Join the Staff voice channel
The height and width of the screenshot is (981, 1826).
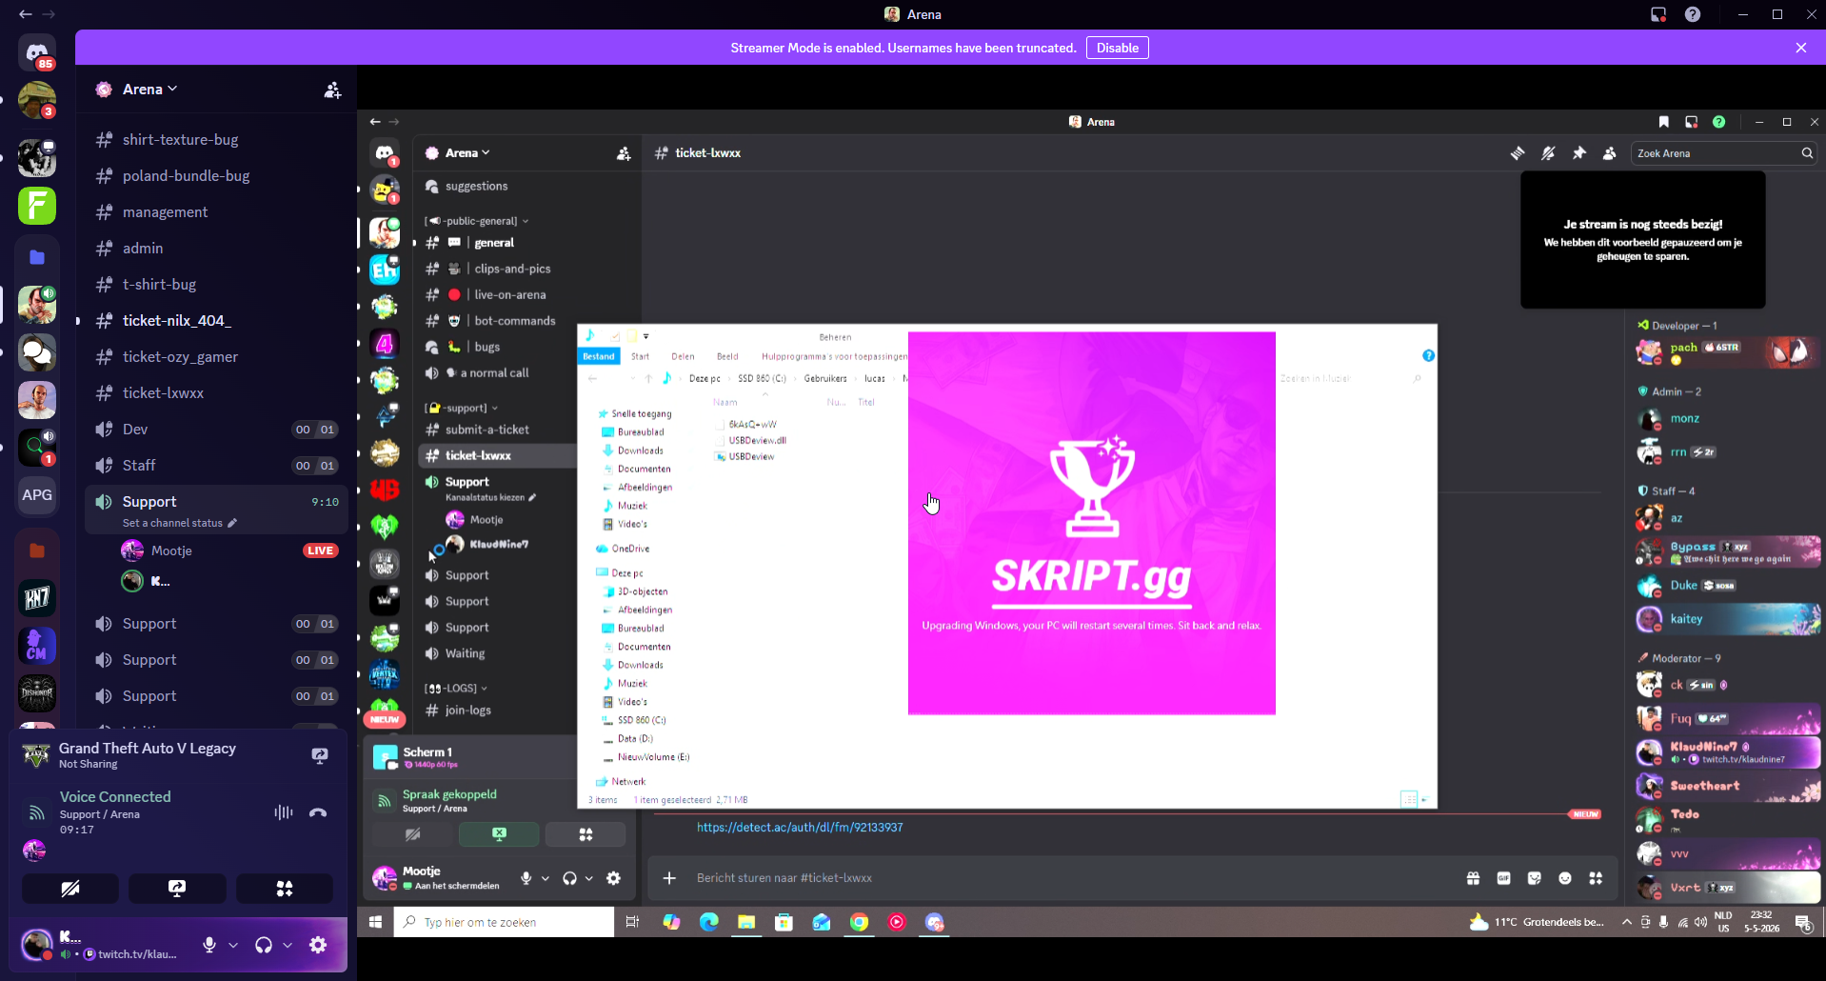coord(216,465)
